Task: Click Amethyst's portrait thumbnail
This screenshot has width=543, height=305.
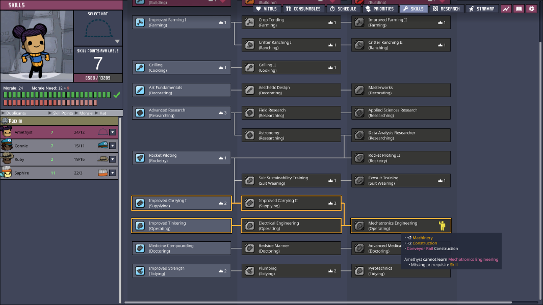Action: click(x=6, y=132)
